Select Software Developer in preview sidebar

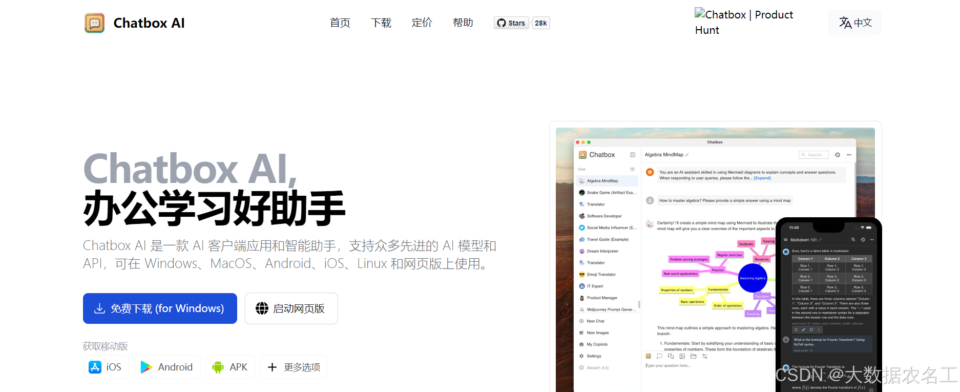click(x=607, y=216)
